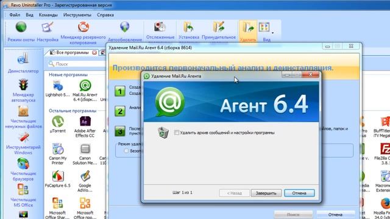Click the Удалить toolbar button
The image size is (390, 219).
(x=248, y=32)
